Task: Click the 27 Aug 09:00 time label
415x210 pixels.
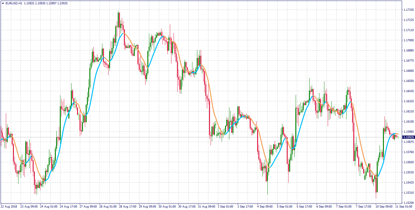Action: click(x=88, y=207)
